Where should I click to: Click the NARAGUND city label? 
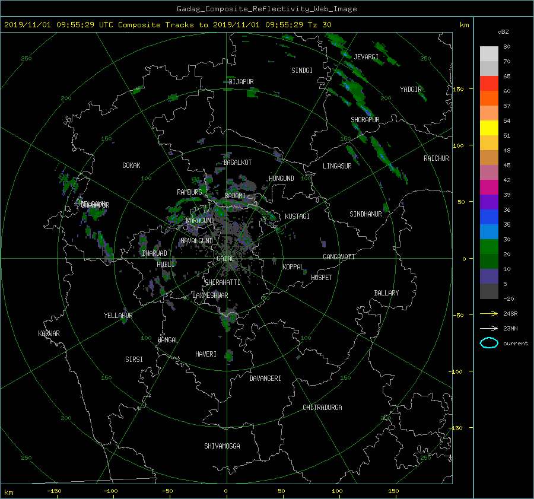(201, 221)
